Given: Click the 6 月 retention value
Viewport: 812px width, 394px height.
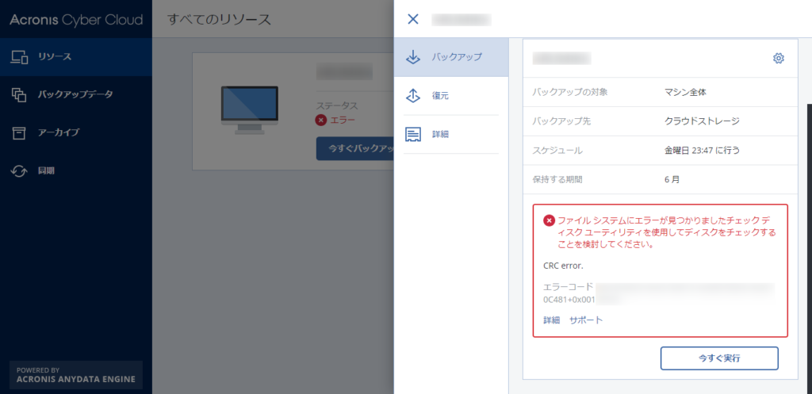Looking at the screenshot, I should [672, 180].
